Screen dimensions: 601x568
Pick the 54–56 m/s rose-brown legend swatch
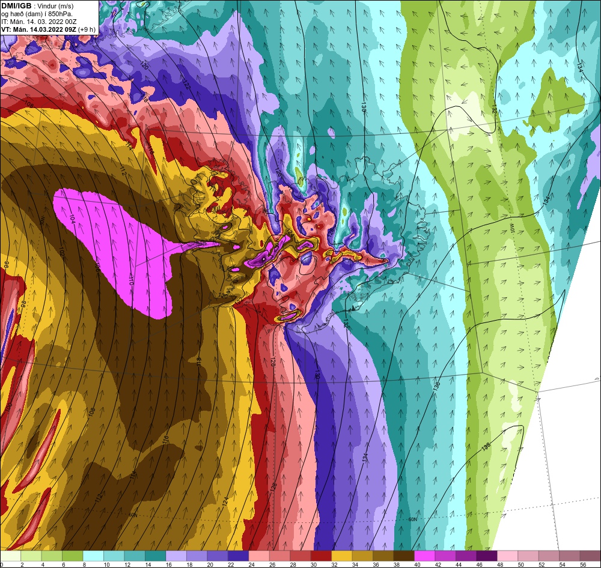569,556
